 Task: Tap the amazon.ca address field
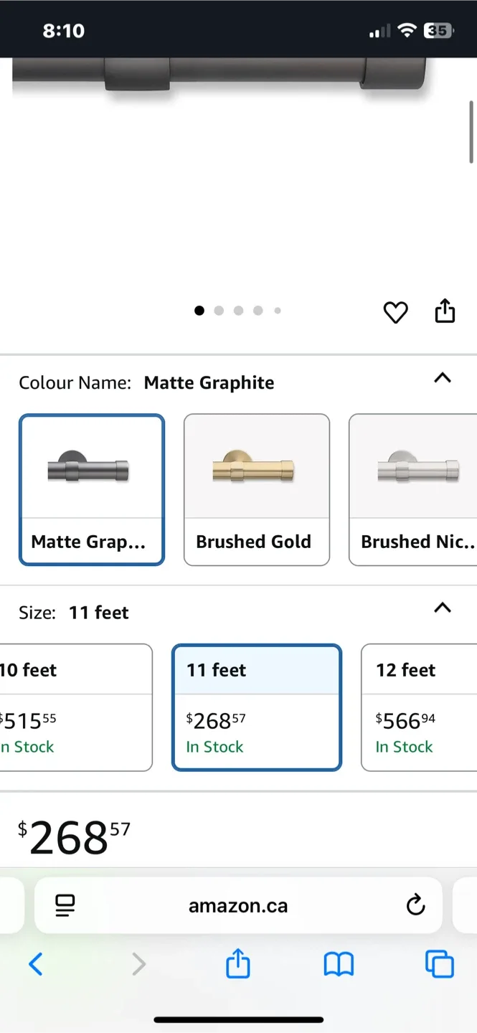point(238,905)
